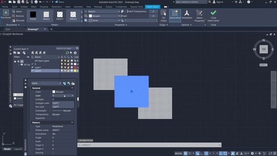
Task: Click the white color swatch of layer 0
Action: tap(75, 64)
